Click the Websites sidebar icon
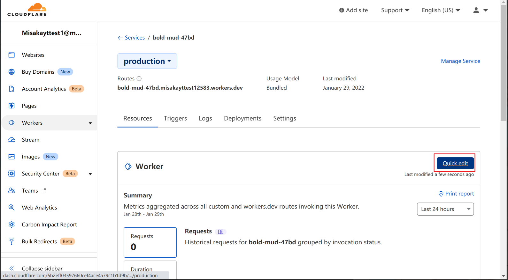Viewport: 508px width, 280px height. (12, 55)
